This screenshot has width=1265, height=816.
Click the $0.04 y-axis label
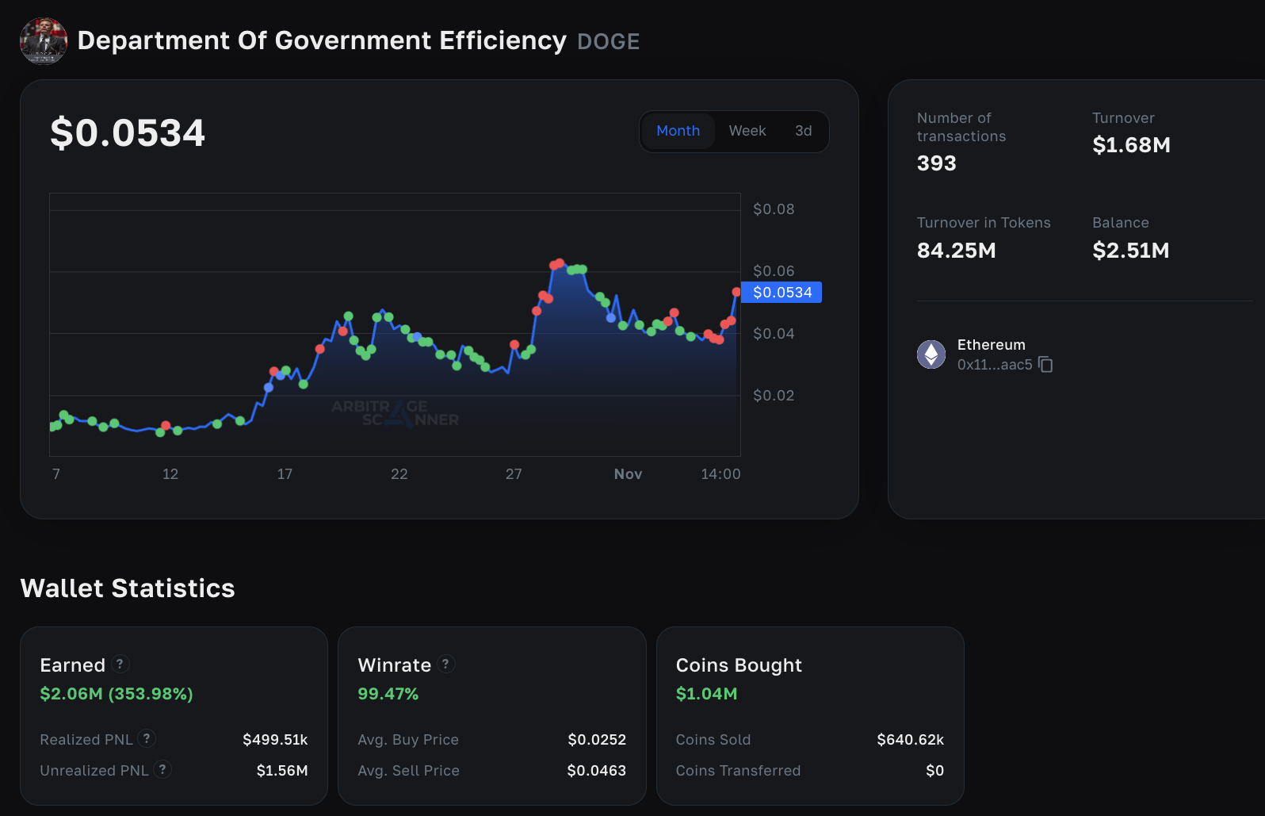click(x=774, y=334)
